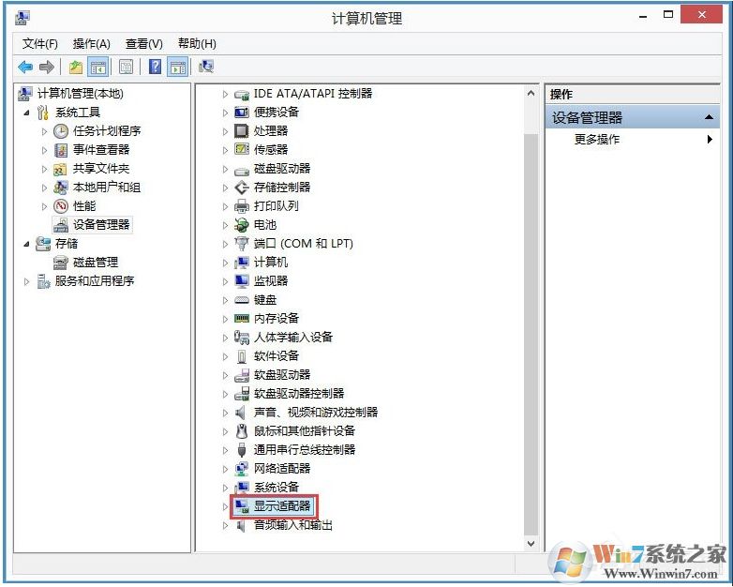
Task: Expand the IDE ATA/ATAPI 控制器 node
Action: tap(225, 94)
